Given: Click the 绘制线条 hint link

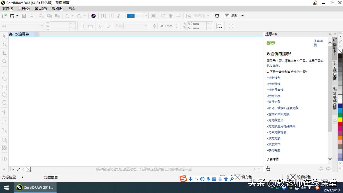Looking at the screenshot, I should (x=274, y=78).
